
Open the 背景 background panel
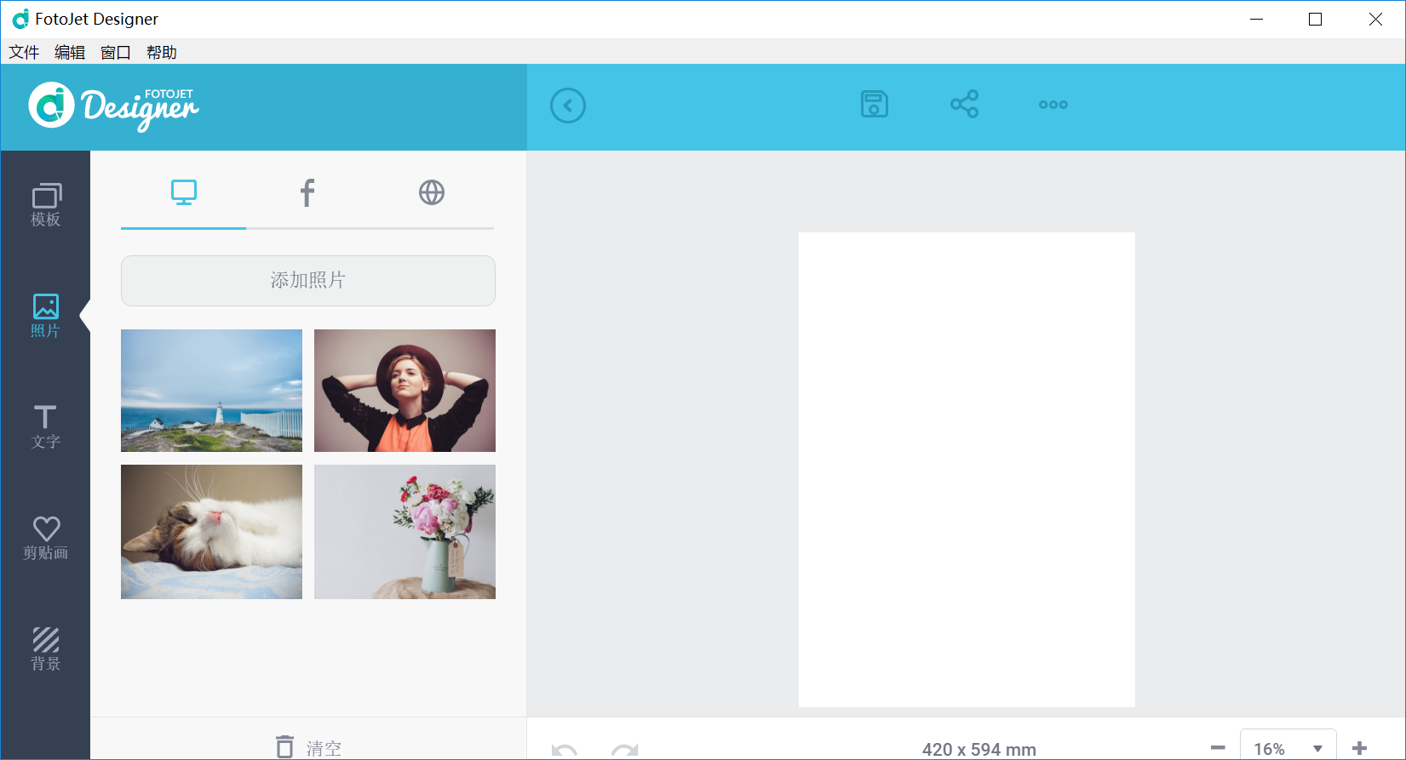[x=46, y=649]
